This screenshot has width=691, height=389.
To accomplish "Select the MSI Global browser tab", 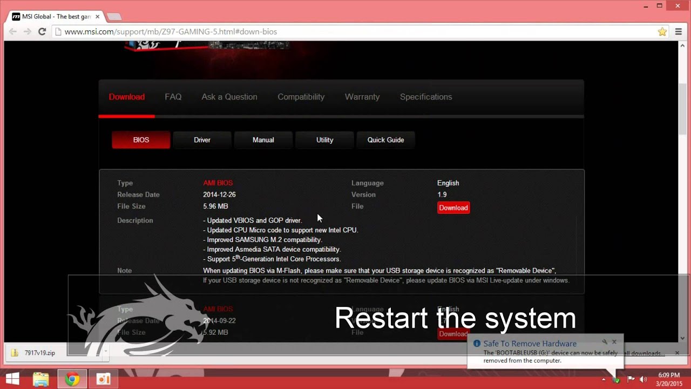I will pos(56,17).
